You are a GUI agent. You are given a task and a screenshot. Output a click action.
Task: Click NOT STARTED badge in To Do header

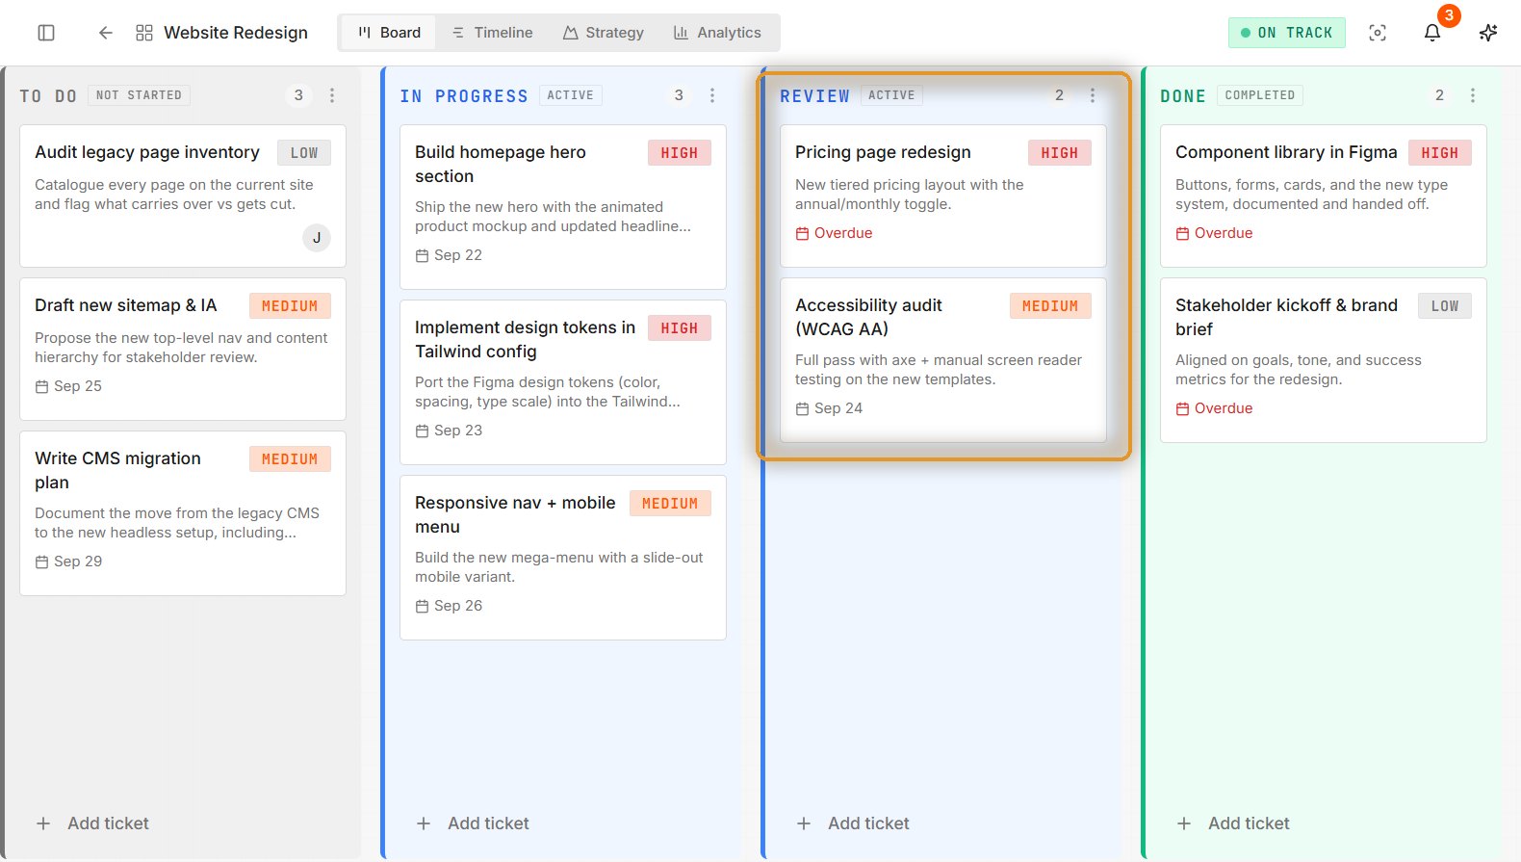[x=140, y=95]
